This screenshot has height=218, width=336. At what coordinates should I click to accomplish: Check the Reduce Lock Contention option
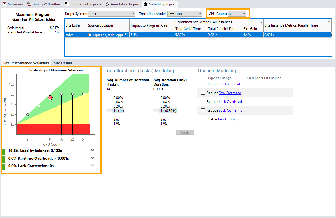203,110
